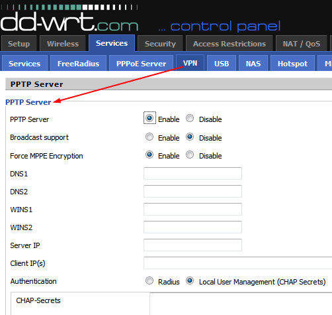Disable the PPTP Server radio button

(x=190, y=118)
